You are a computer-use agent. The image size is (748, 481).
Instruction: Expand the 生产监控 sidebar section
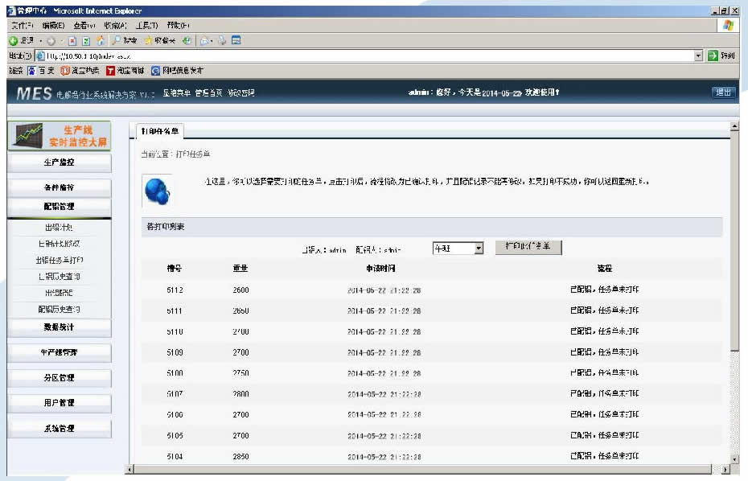tap(59, 162)
